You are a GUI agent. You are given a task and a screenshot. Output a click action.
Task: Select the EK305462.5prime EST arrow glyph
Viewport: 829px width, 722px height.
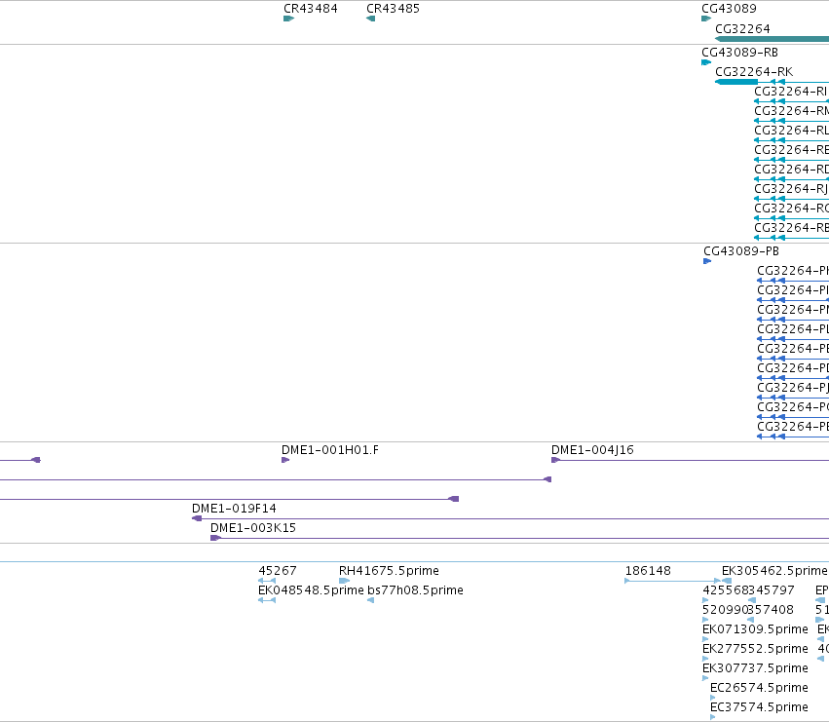pos(727,581)
